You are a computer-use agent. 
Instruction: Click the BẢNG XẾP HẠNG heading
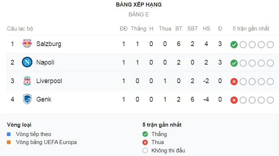click(139, 5)
